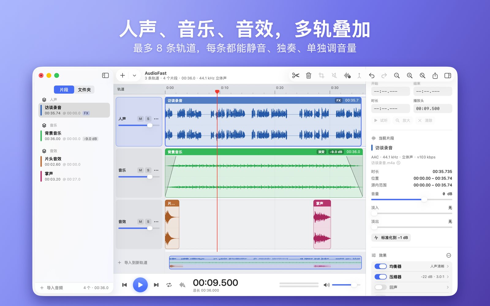
Task: Toggle the 均衡器 effect switch
Action: pyautogui.click(x=381, y=266)
